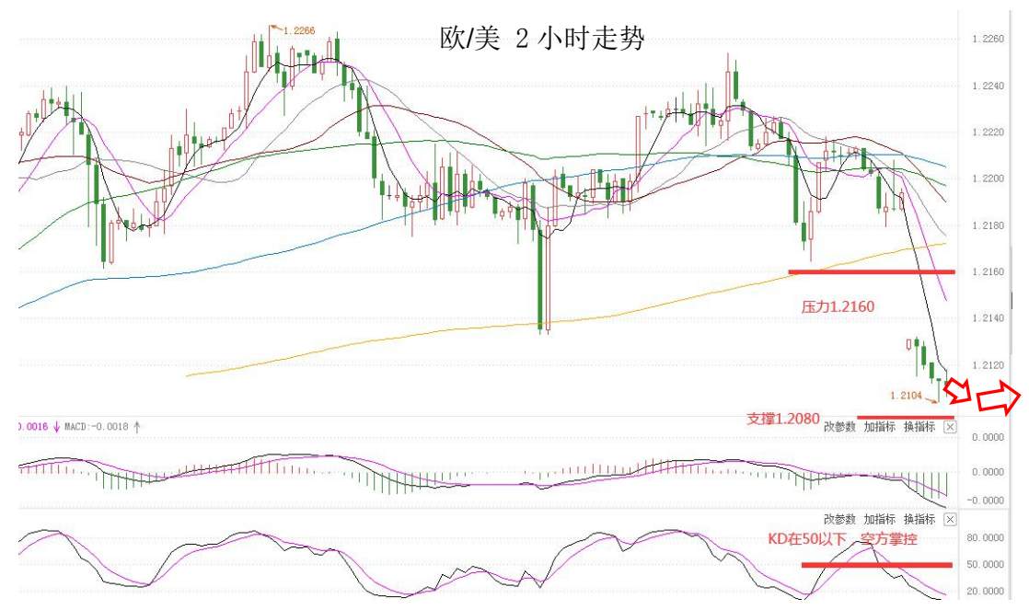
Task: Click the 80.0000 KD axis label
Action: (985, 538)
